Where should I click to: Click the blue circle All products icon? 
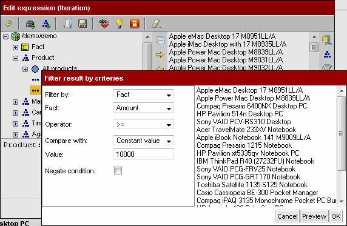pyautogui.click(x=35, y=69)
